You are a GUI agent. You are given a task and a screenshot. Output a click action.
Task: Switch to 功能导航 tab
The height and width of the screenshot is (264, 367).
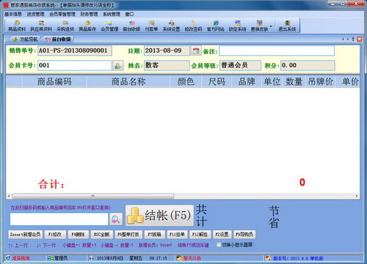click(x=25, y=39)
